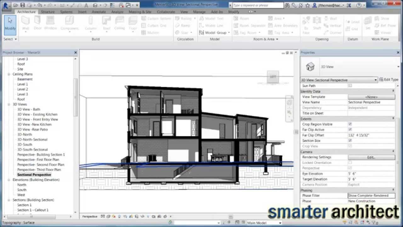This screenshot has height=227, width=403.
Task: Switch to the Annotate ribbon tab
Action: 99,12
